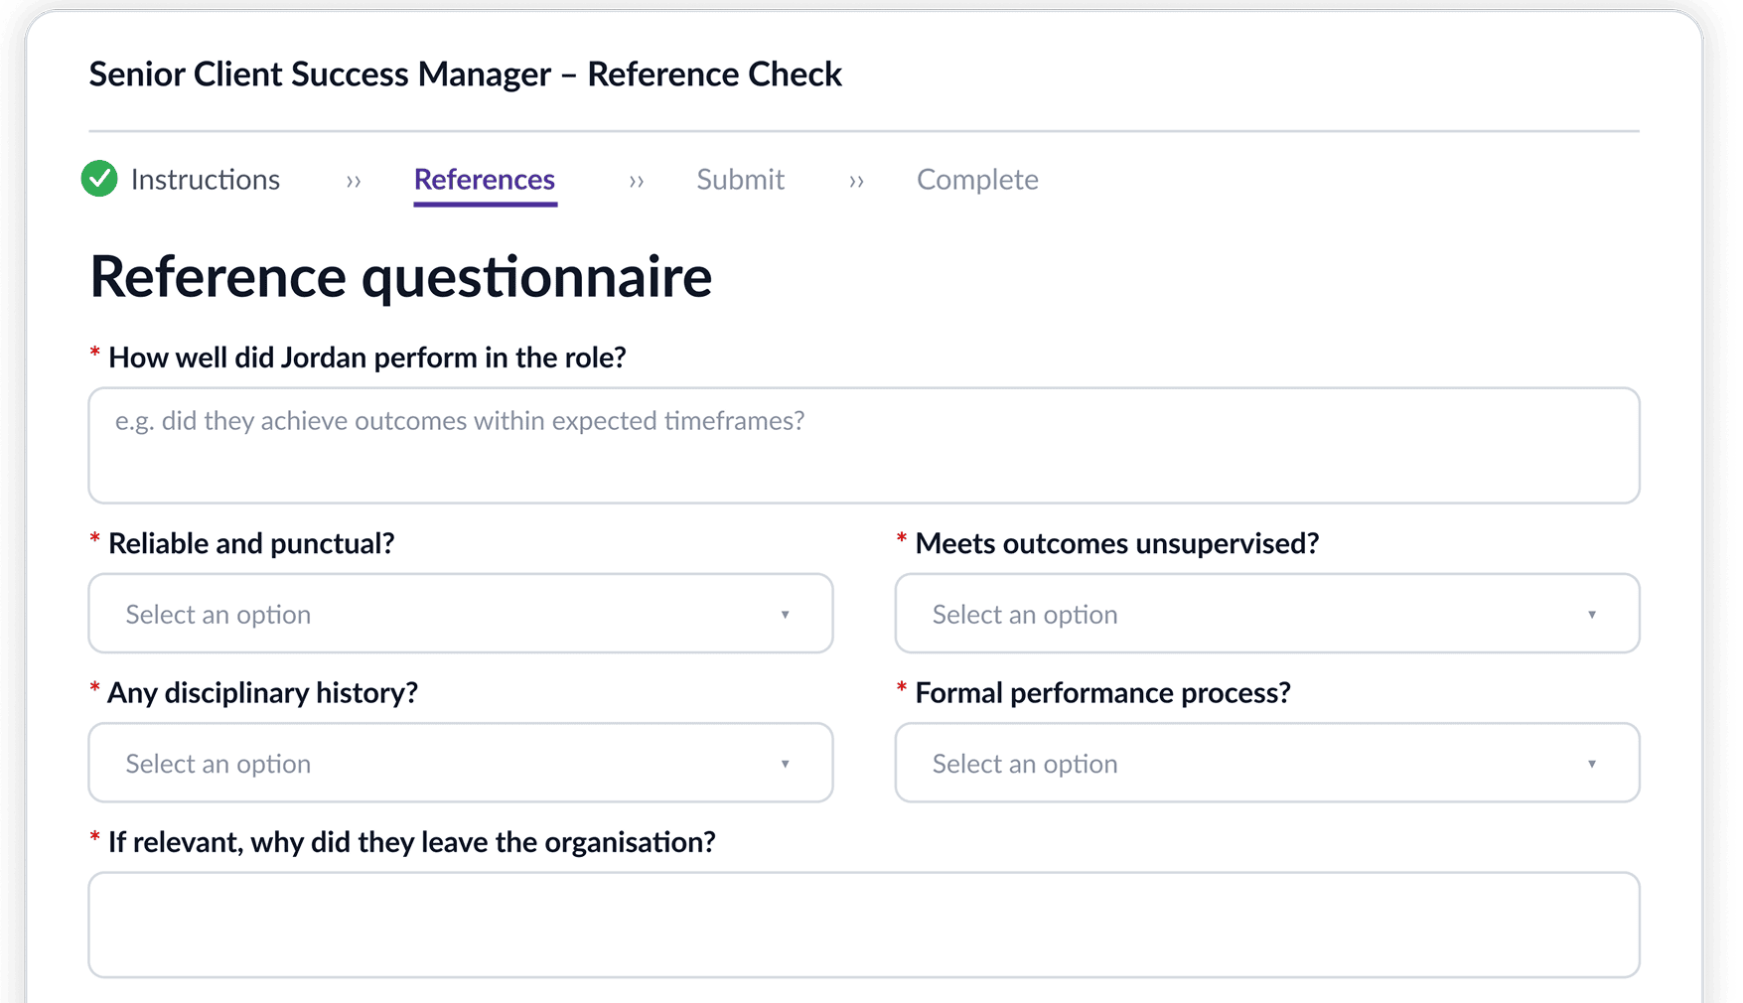This screenshot has height=1003, width=1743.
Task: Click the Senior Client Success Manager title
Action: click(x=466, y=74)
